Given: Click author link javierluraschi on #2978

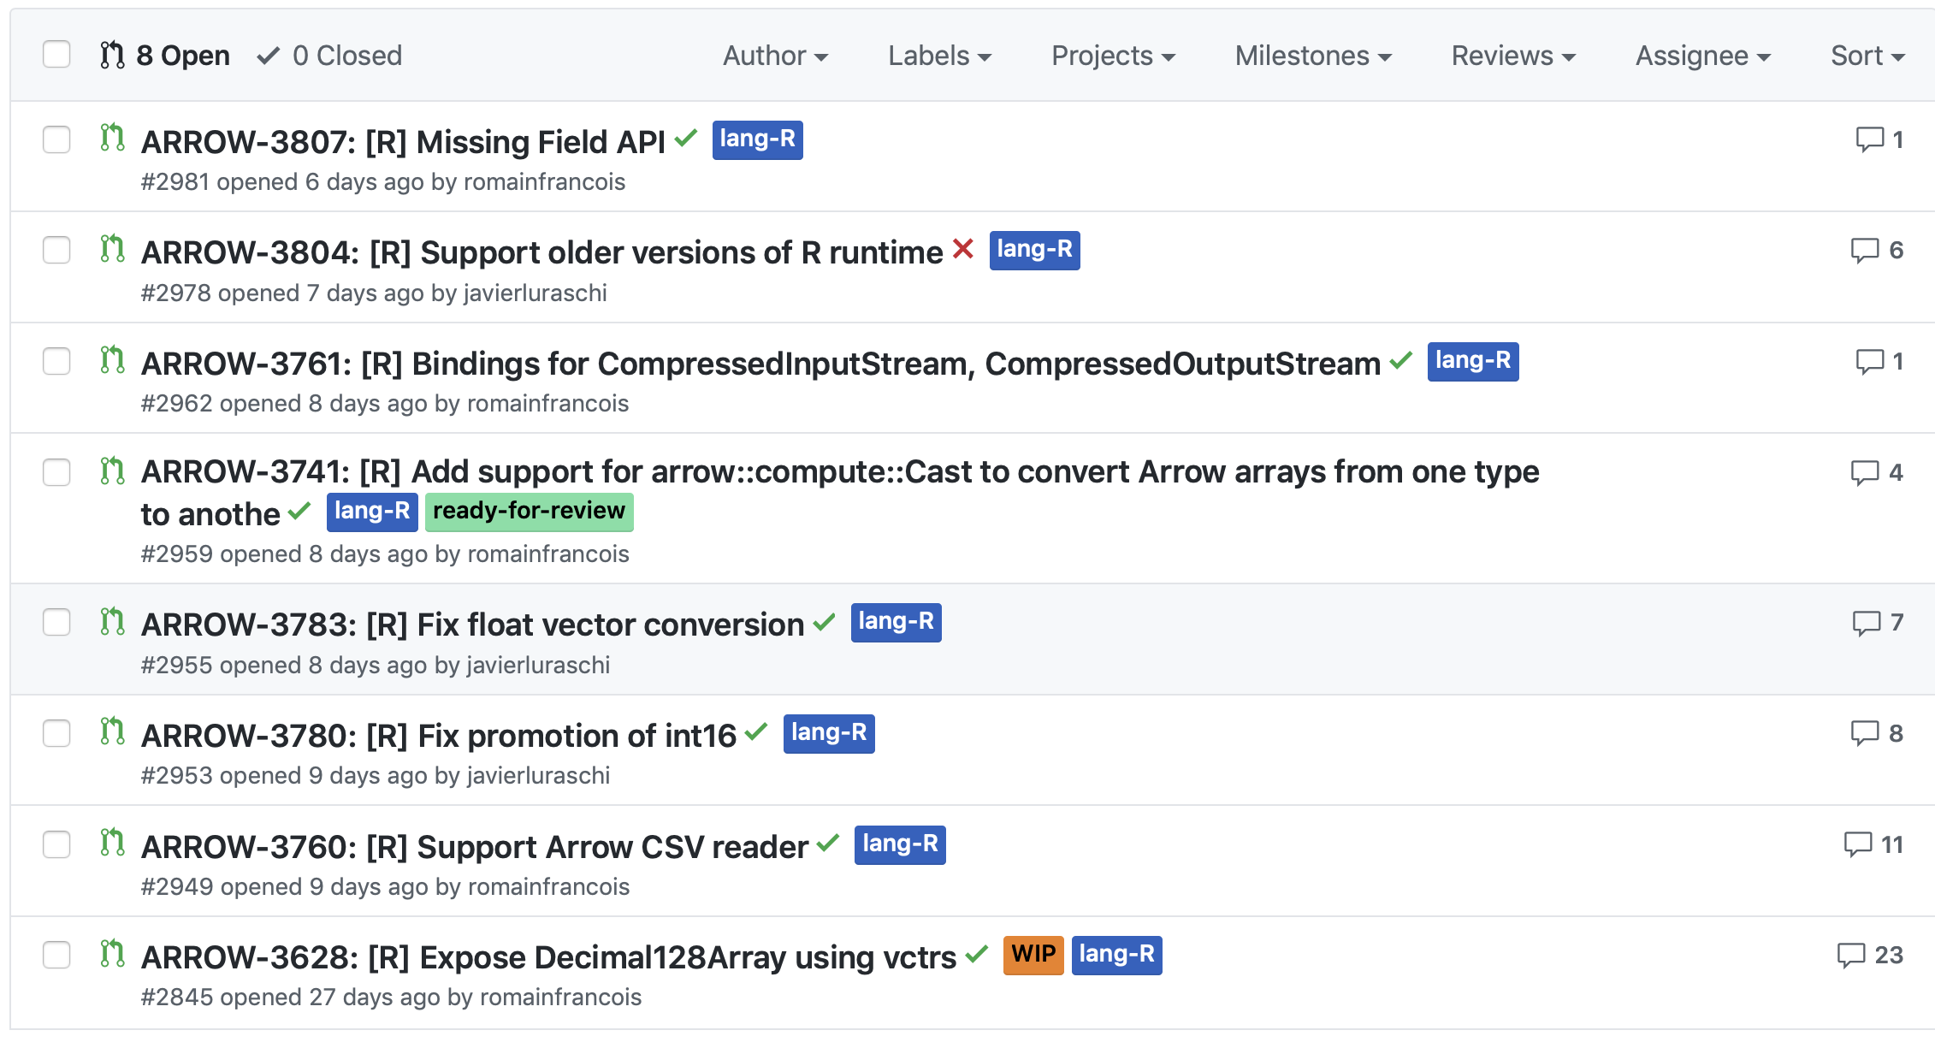Looking at the screenshot, I should pos(536,293).
